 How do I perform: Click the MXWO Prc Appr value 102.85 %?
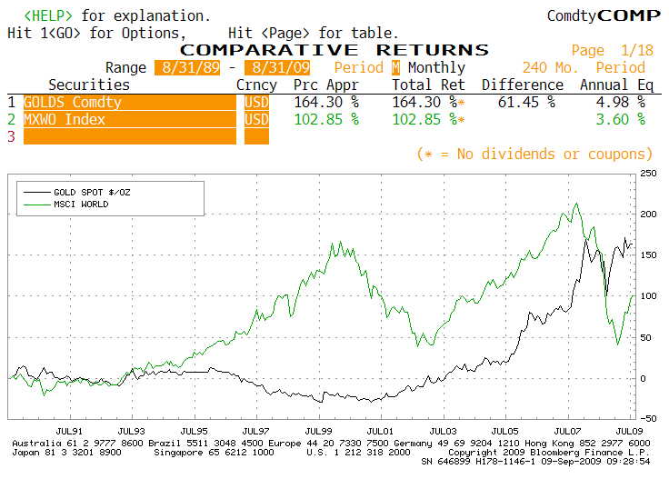click(326, 119)
